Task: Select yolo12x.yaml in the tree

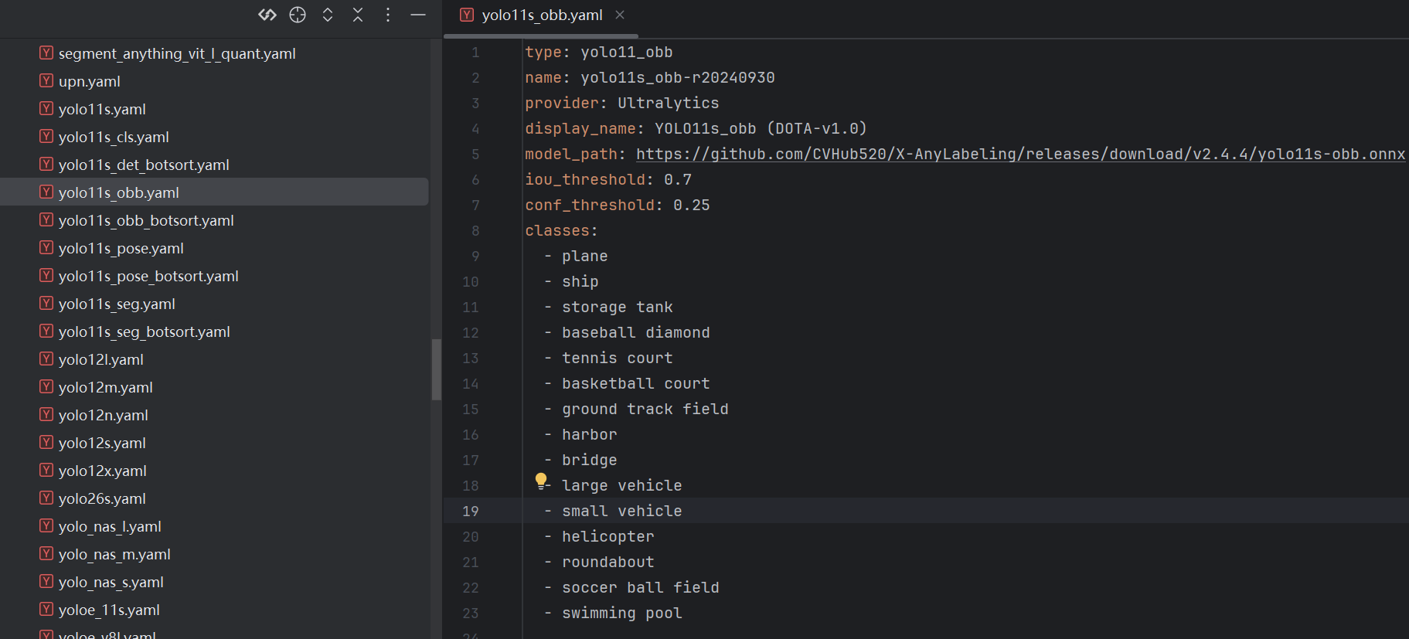Action: point(103,471)
